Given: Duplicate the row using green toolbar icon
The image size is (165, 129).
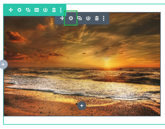Looking at the screenshot, I should pos(28,10).
